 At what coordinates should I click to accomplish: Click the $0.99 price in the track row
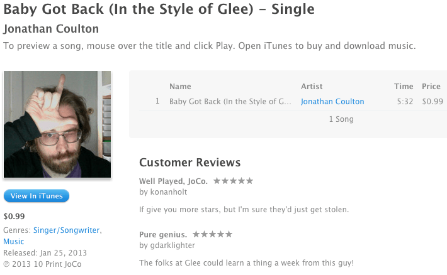coord(433,102)
